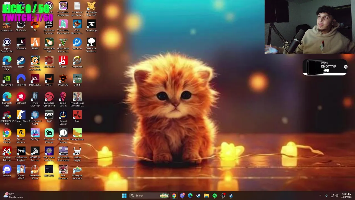Screen dimensions: 355x200
Task: Open CurseForge desktop icon
Action: [91, 26]
